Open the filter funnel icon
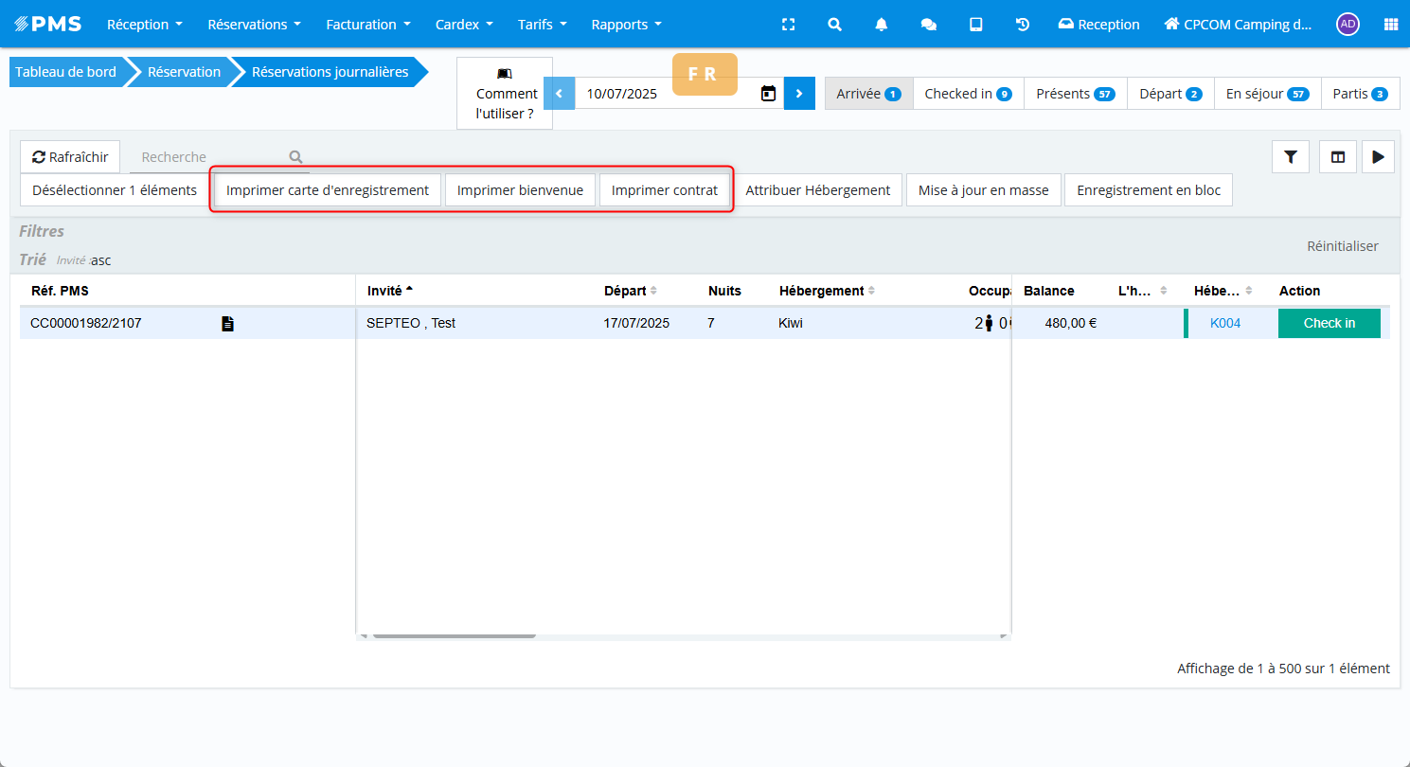This screenshot has height=767, width=1410. pos(1290,157)
